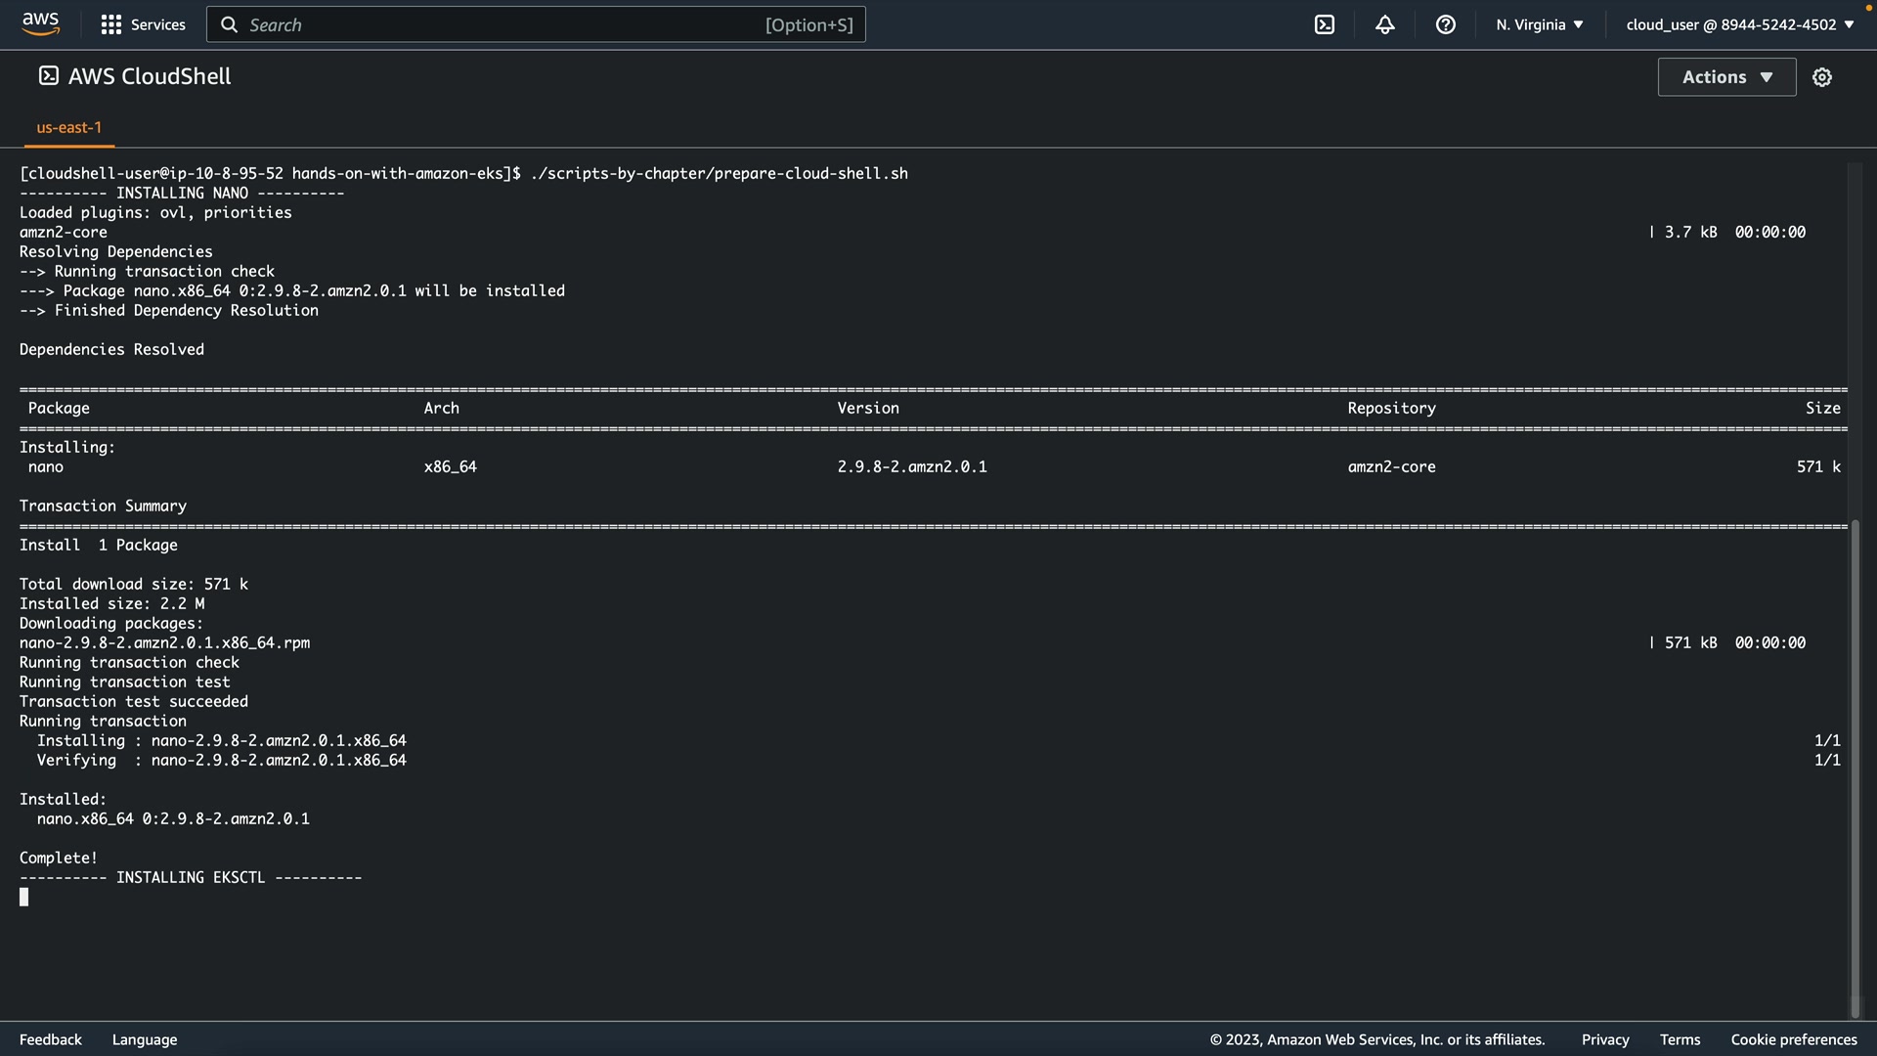Click the AWS logo home icon
Viewport: 1877px width, 1056px height.
[40, 23]
